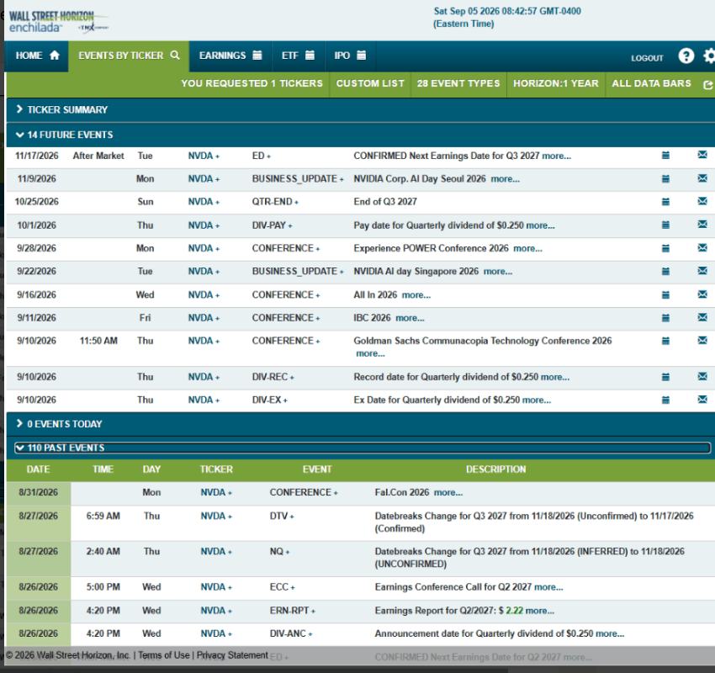The width and height of the screenshot is (715, 673).
Task: Sort by the EVENT column header
Action: pos(317,469)
